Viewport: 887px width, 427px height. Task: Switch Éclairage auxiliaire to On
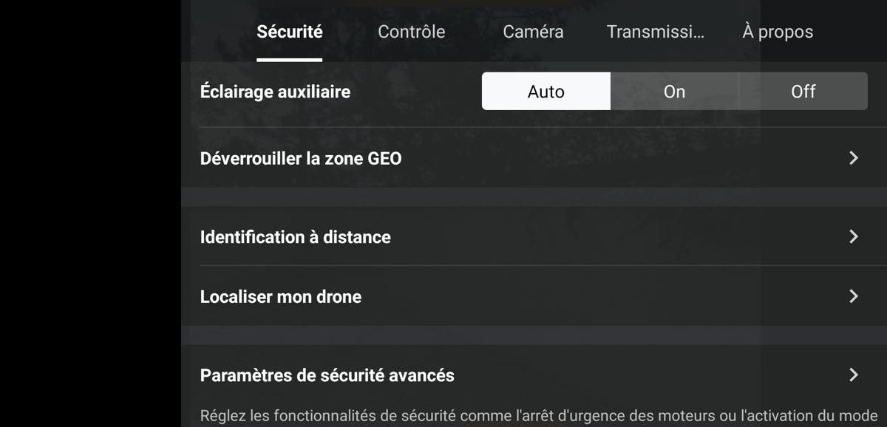click(x=674, y=91)
